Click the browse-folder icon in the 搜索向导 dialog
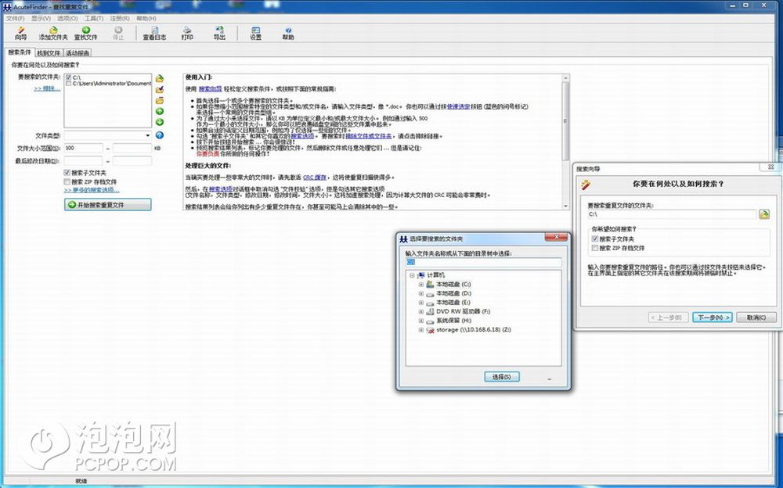 (764, 214)
